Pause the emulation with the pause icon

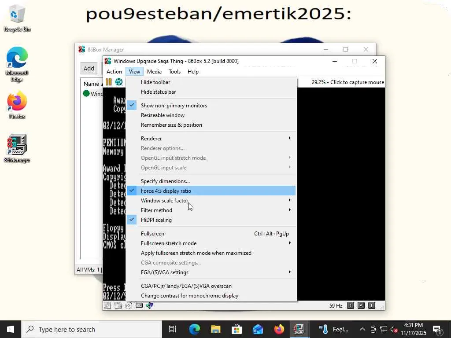click(109, 82)
